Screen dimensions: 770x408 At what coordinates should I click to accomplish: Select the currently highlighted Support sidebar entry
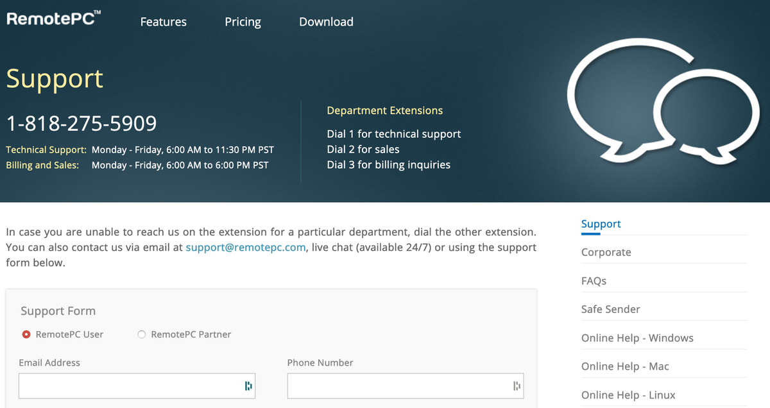coord(601,223)
